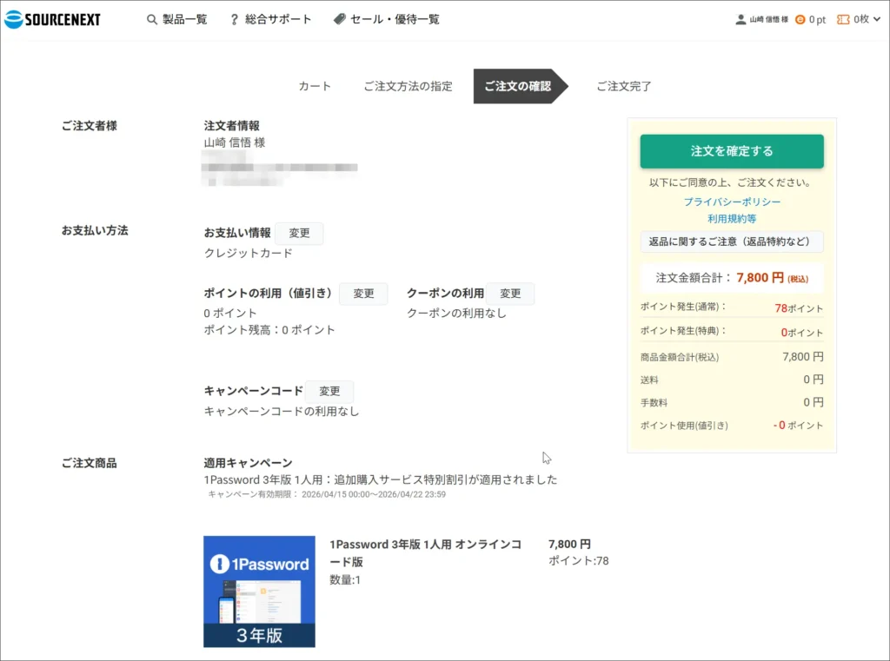
Task: Click the Sourcenext logo
Action: point(52,19)
